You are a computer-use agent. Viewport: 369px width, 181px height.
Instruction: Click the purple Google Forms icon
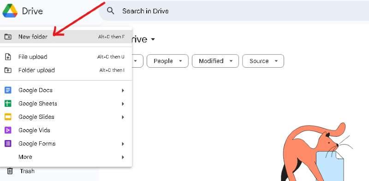[x=8, y=144]
